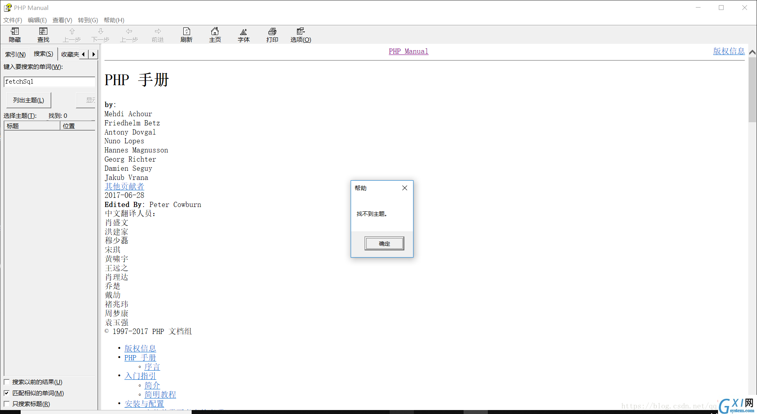Open the 转到(G) menu

click(88, 20)
